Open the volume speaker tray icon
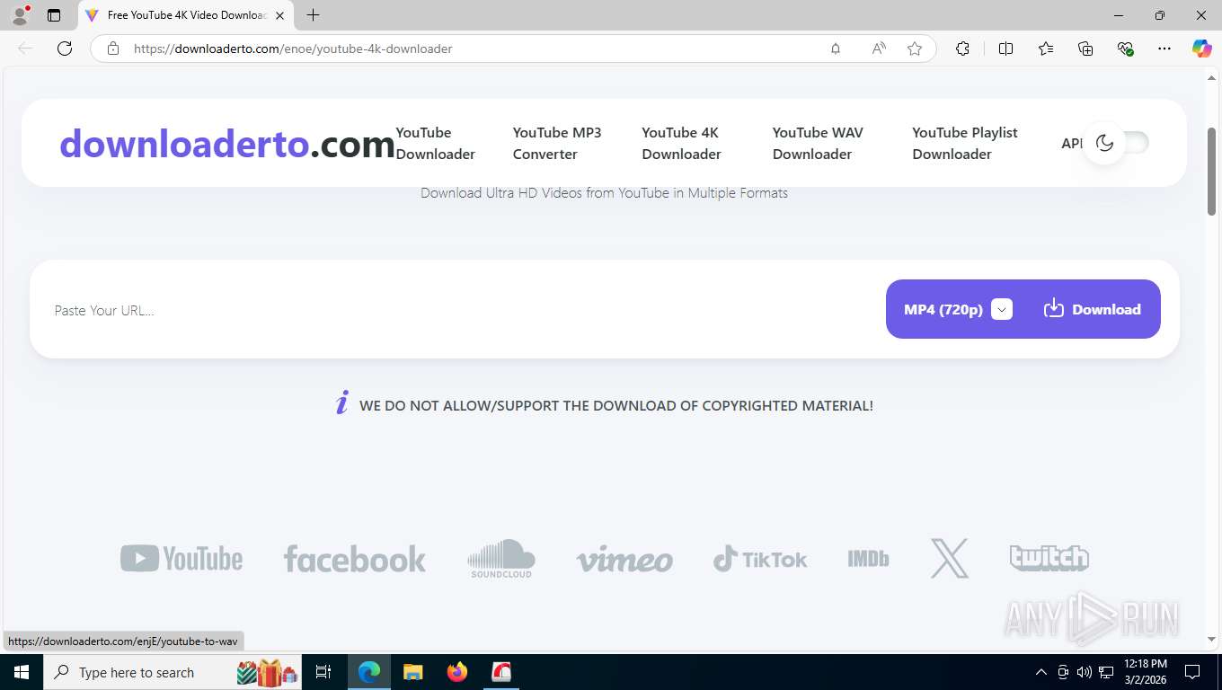The width and height of the screenshot is (1222, 690). (1084, 672)
